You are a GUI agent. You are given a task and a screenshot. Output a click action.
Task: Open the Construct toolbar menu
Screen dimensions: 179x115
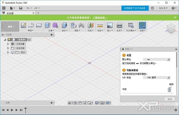(90, 31)
